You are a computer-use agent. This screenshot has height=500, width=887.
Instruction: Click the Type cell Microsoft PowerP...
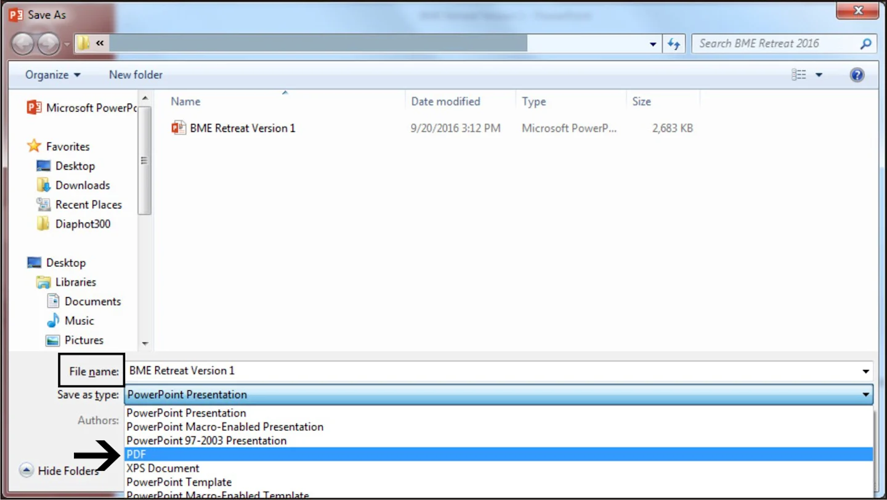point(569,128)
